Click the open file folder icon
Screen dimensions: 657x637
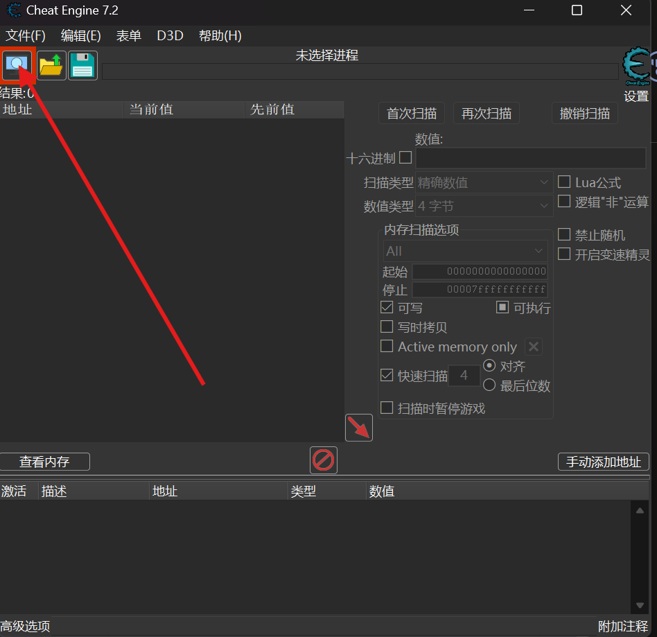51,66
